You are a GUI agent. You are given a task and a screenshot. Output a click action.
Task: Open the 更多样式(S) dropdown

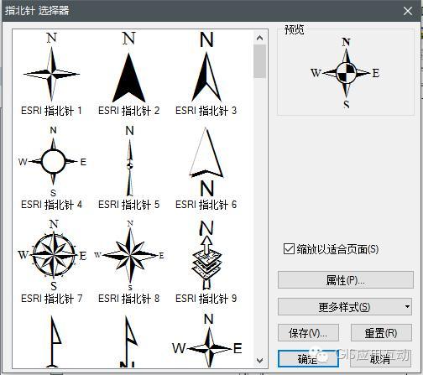point(345,307)
